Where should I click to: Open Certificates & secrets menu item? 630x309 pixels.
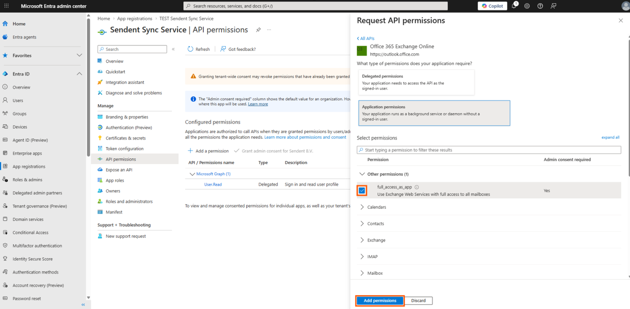coord(126,138)
